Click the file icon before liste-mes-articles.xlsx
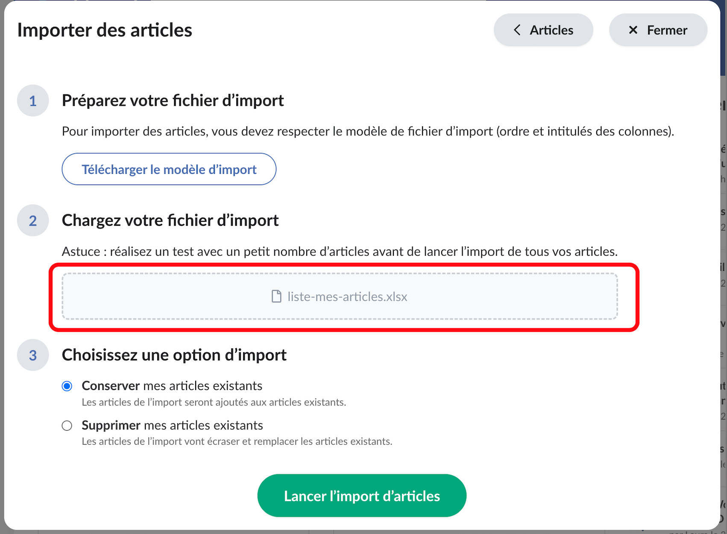The image size is (727, 534). pyautogui.click(x=276, y=296)
